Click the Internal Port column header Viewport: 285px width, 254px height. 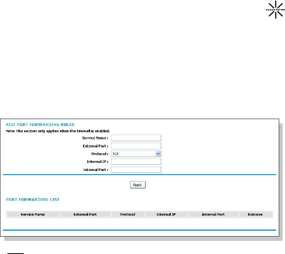pyautogui.click(x=213, y=214)
